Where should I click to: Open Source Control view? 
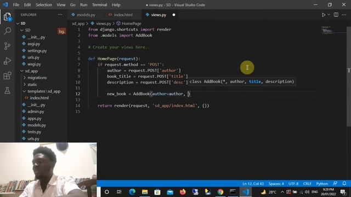(7, 46)
